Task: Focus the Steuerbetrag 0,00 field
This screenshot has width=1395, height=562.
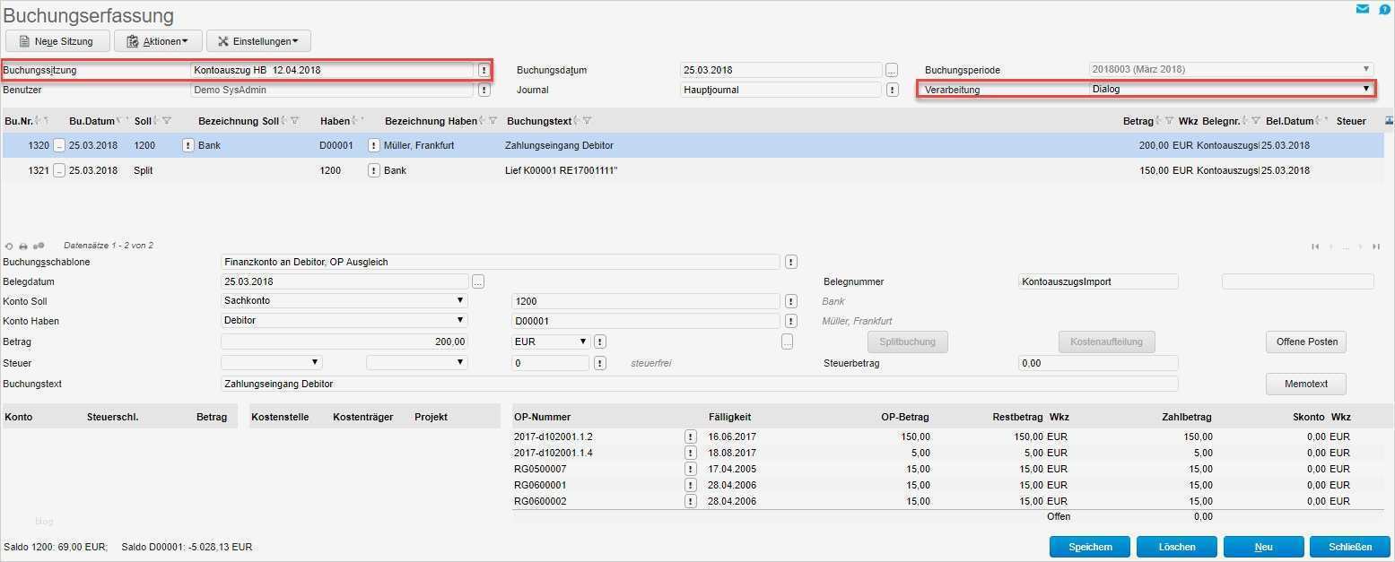Action: click(x=1098, y=363)
